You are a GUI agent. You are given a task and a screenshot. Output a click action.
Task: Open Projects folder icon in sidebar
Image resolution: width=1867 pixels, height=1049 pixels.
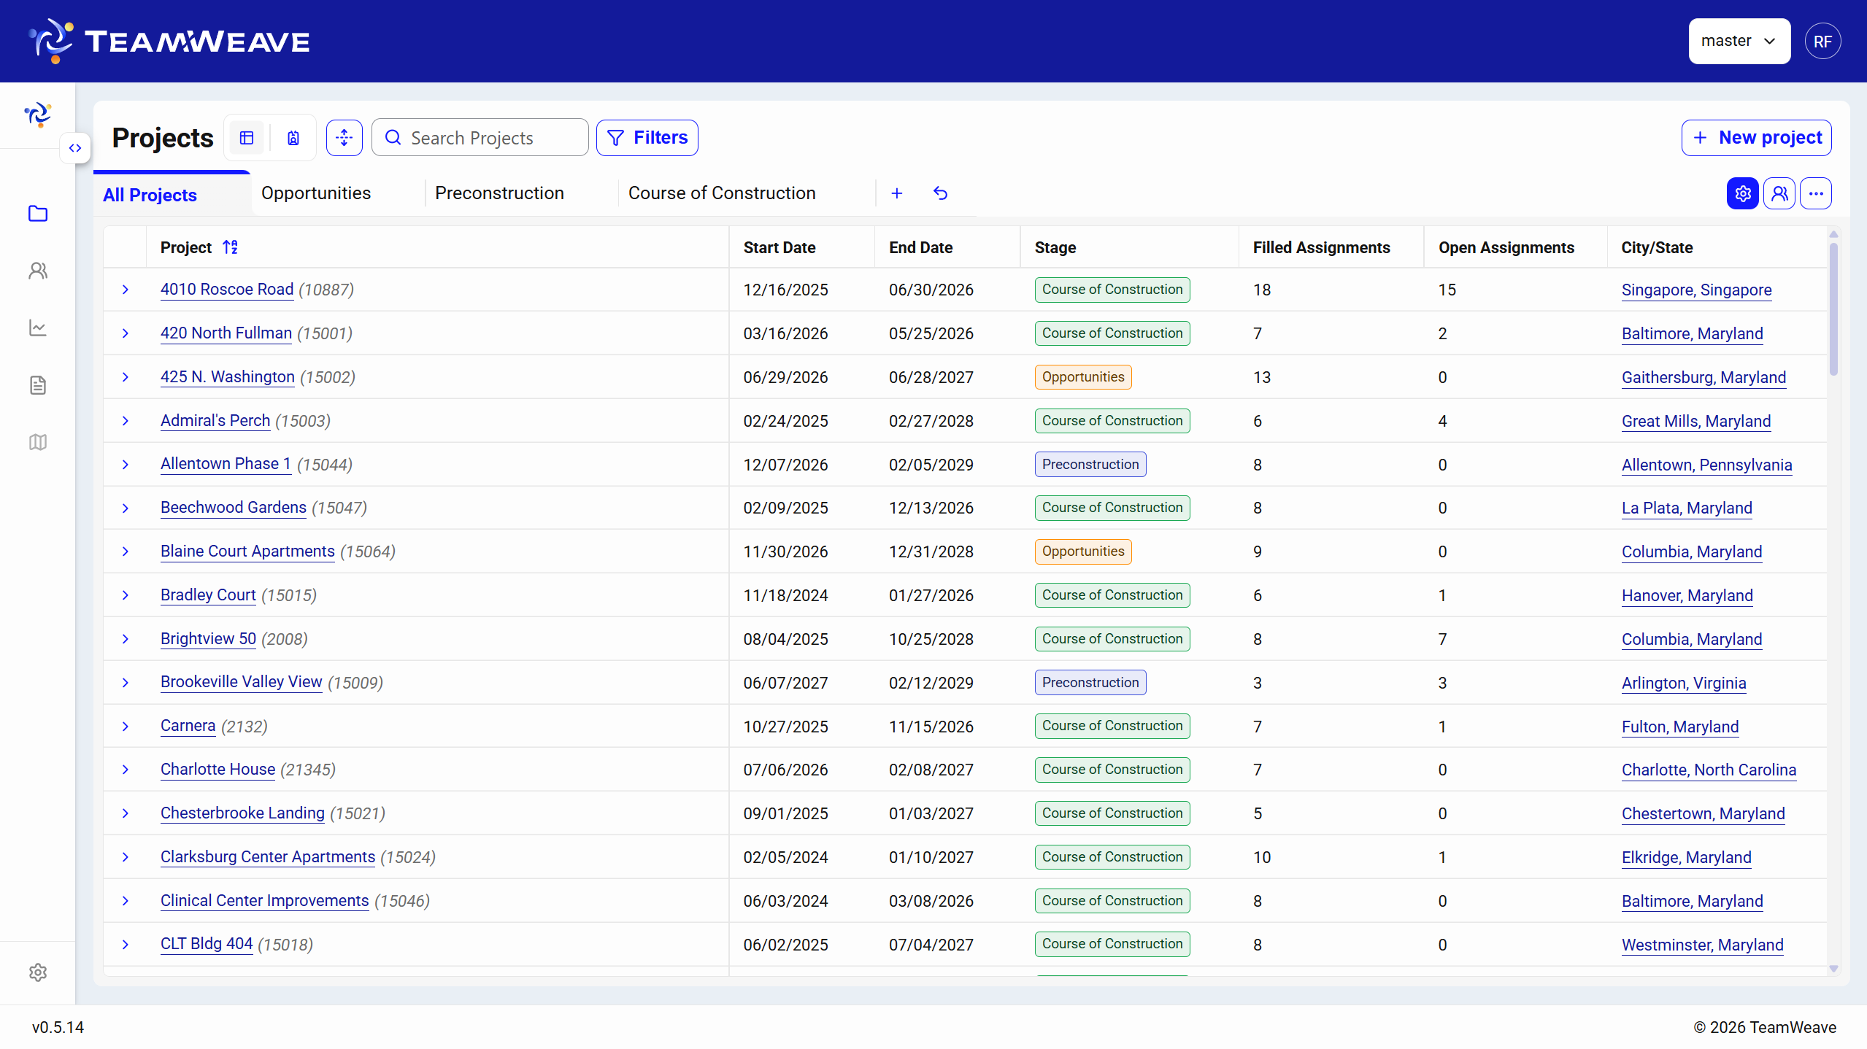pyautogui.click(x=38, y=213)
